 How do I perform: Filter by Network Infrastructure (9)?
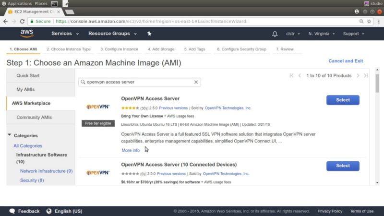(46, 171)
